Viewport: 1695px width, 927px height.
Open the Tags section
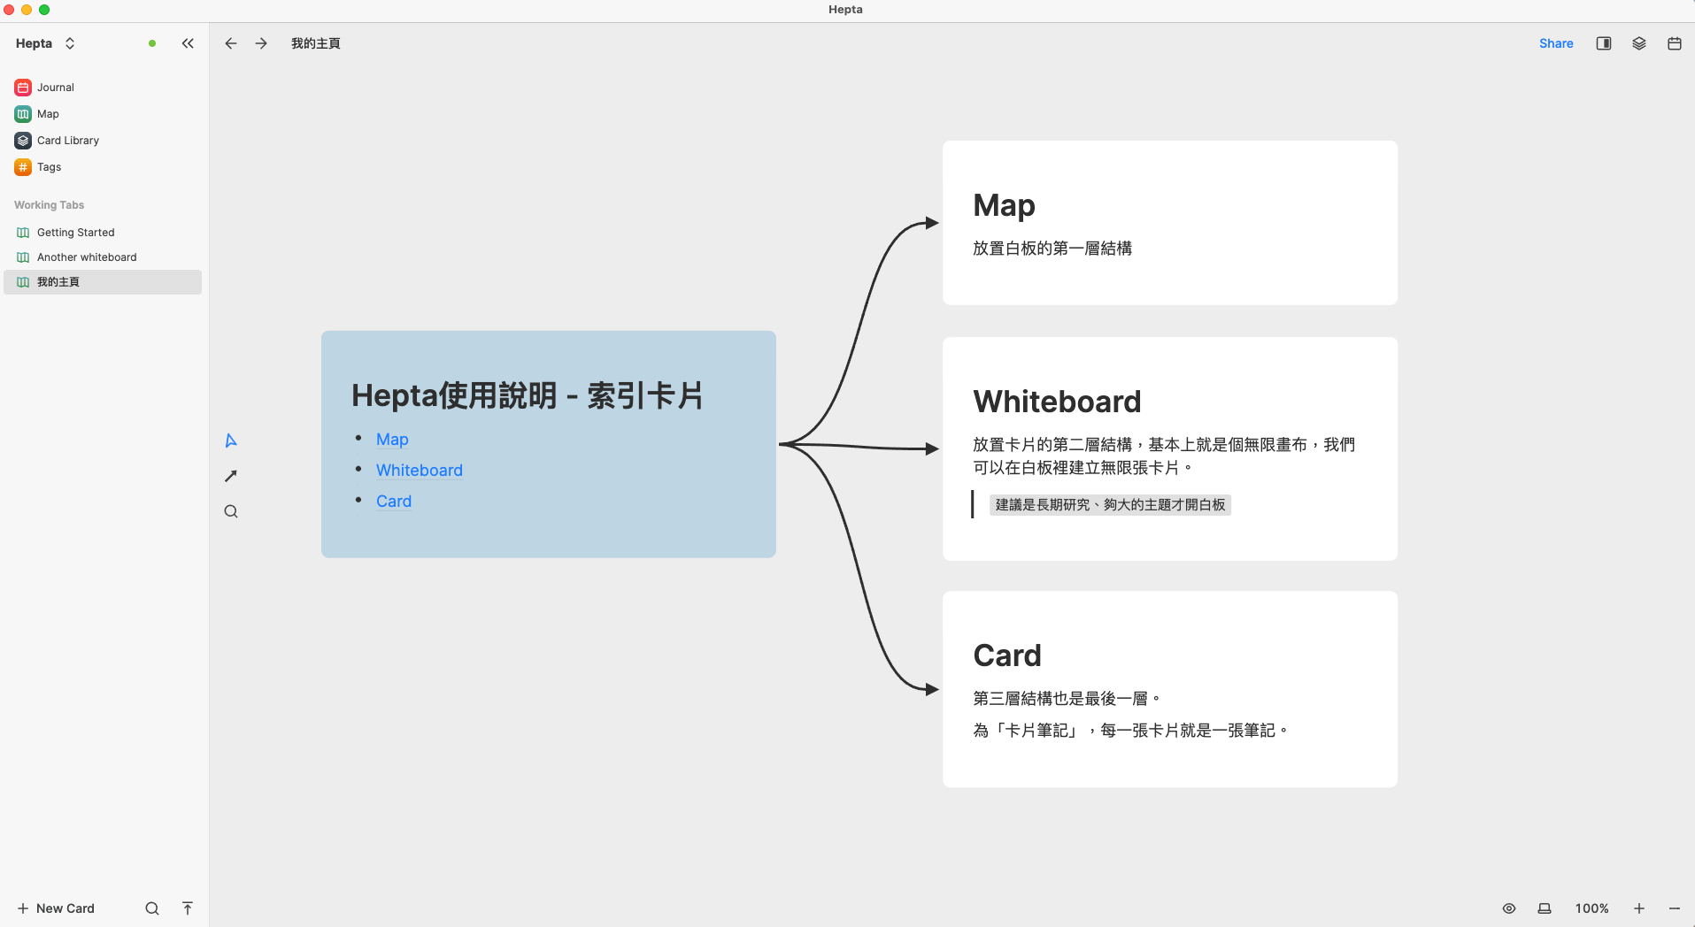49,167
